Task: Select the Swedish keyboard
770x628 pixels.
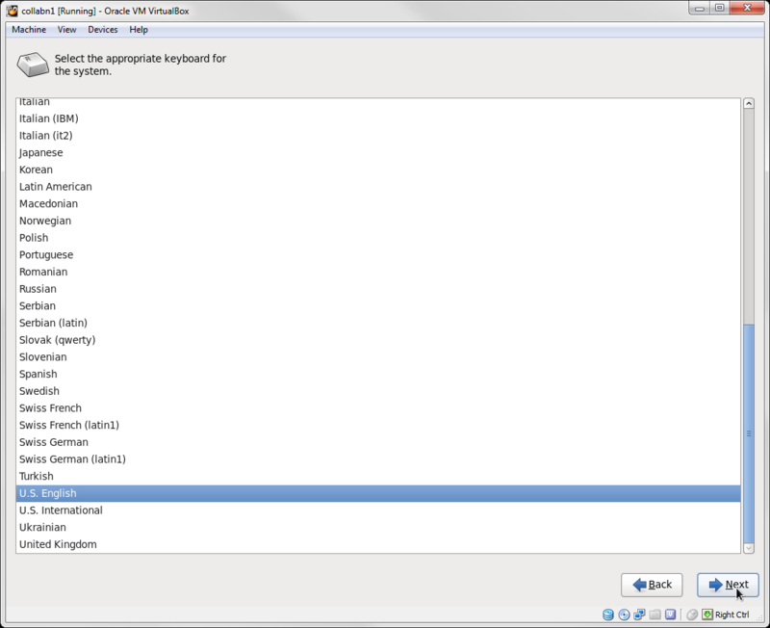Action: click(378, 391)
